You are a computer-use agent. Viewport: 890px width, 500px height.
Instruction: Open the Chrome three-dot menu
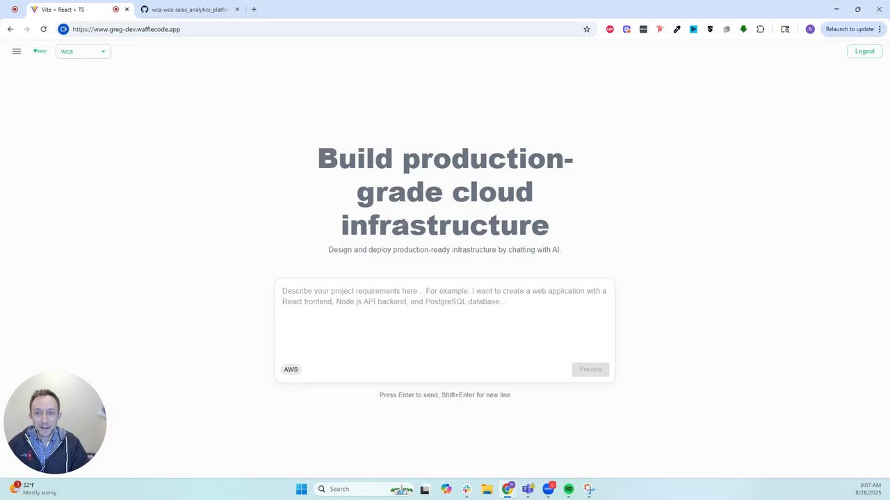[880, 29]
